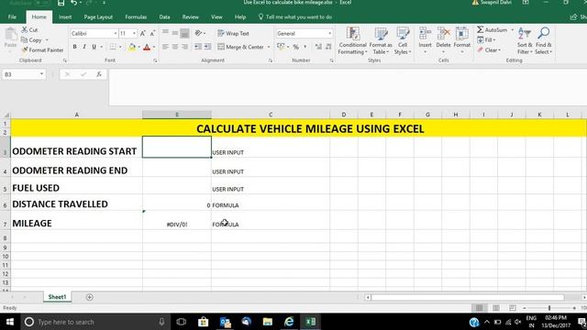Click the Cut scissors command
This screenshot has height=330, width=587.
[29, 29]
